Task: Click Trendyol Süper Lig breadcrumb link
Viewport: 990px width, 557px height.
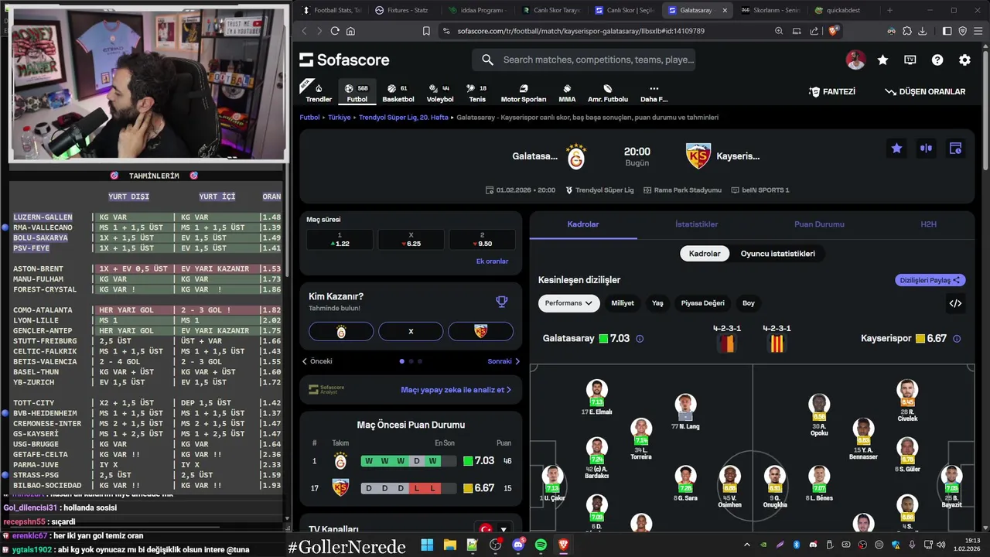Action: (x=403, y=118)
